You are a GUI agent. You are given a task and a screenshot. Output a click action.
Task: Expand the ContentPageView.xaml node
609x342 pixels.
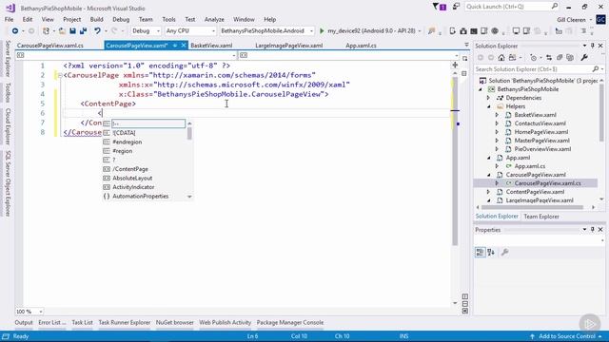[488, 192]
